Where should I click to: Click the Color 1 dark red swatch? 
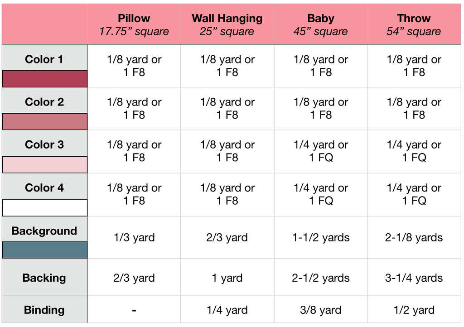point(44,79)
